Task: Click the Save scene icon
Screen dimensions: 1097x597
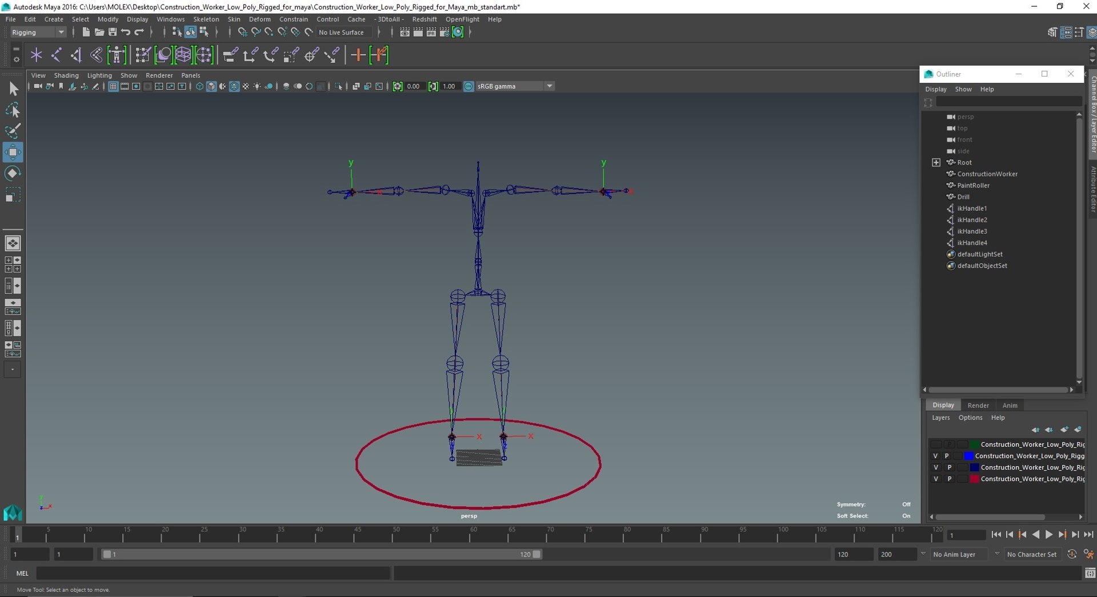Action: 113,33
